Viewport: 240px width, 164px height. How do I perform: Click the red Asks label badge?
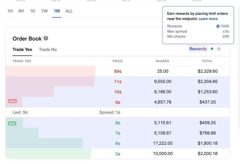(x=13, y=101)
